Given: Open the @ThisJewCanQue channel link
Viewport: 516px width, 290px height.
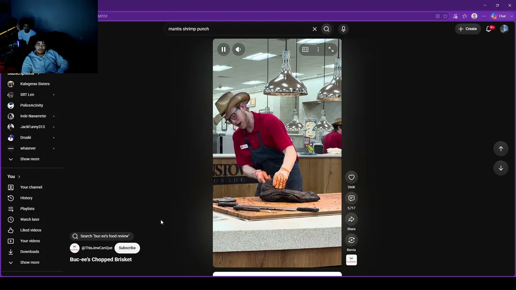Looking at the screenshot, I should pos(97,248).
